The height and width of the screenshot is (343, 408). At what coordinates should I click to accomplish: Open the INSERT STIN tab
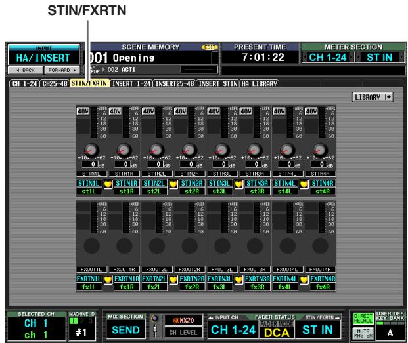coord(217,83)
